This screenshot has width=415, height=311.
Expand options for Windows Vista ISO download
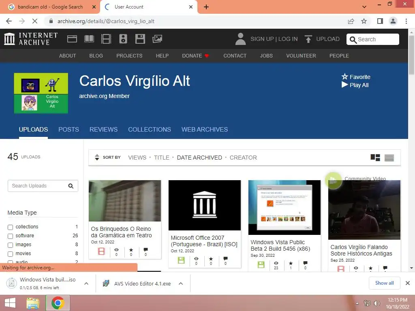coord(86,283)
